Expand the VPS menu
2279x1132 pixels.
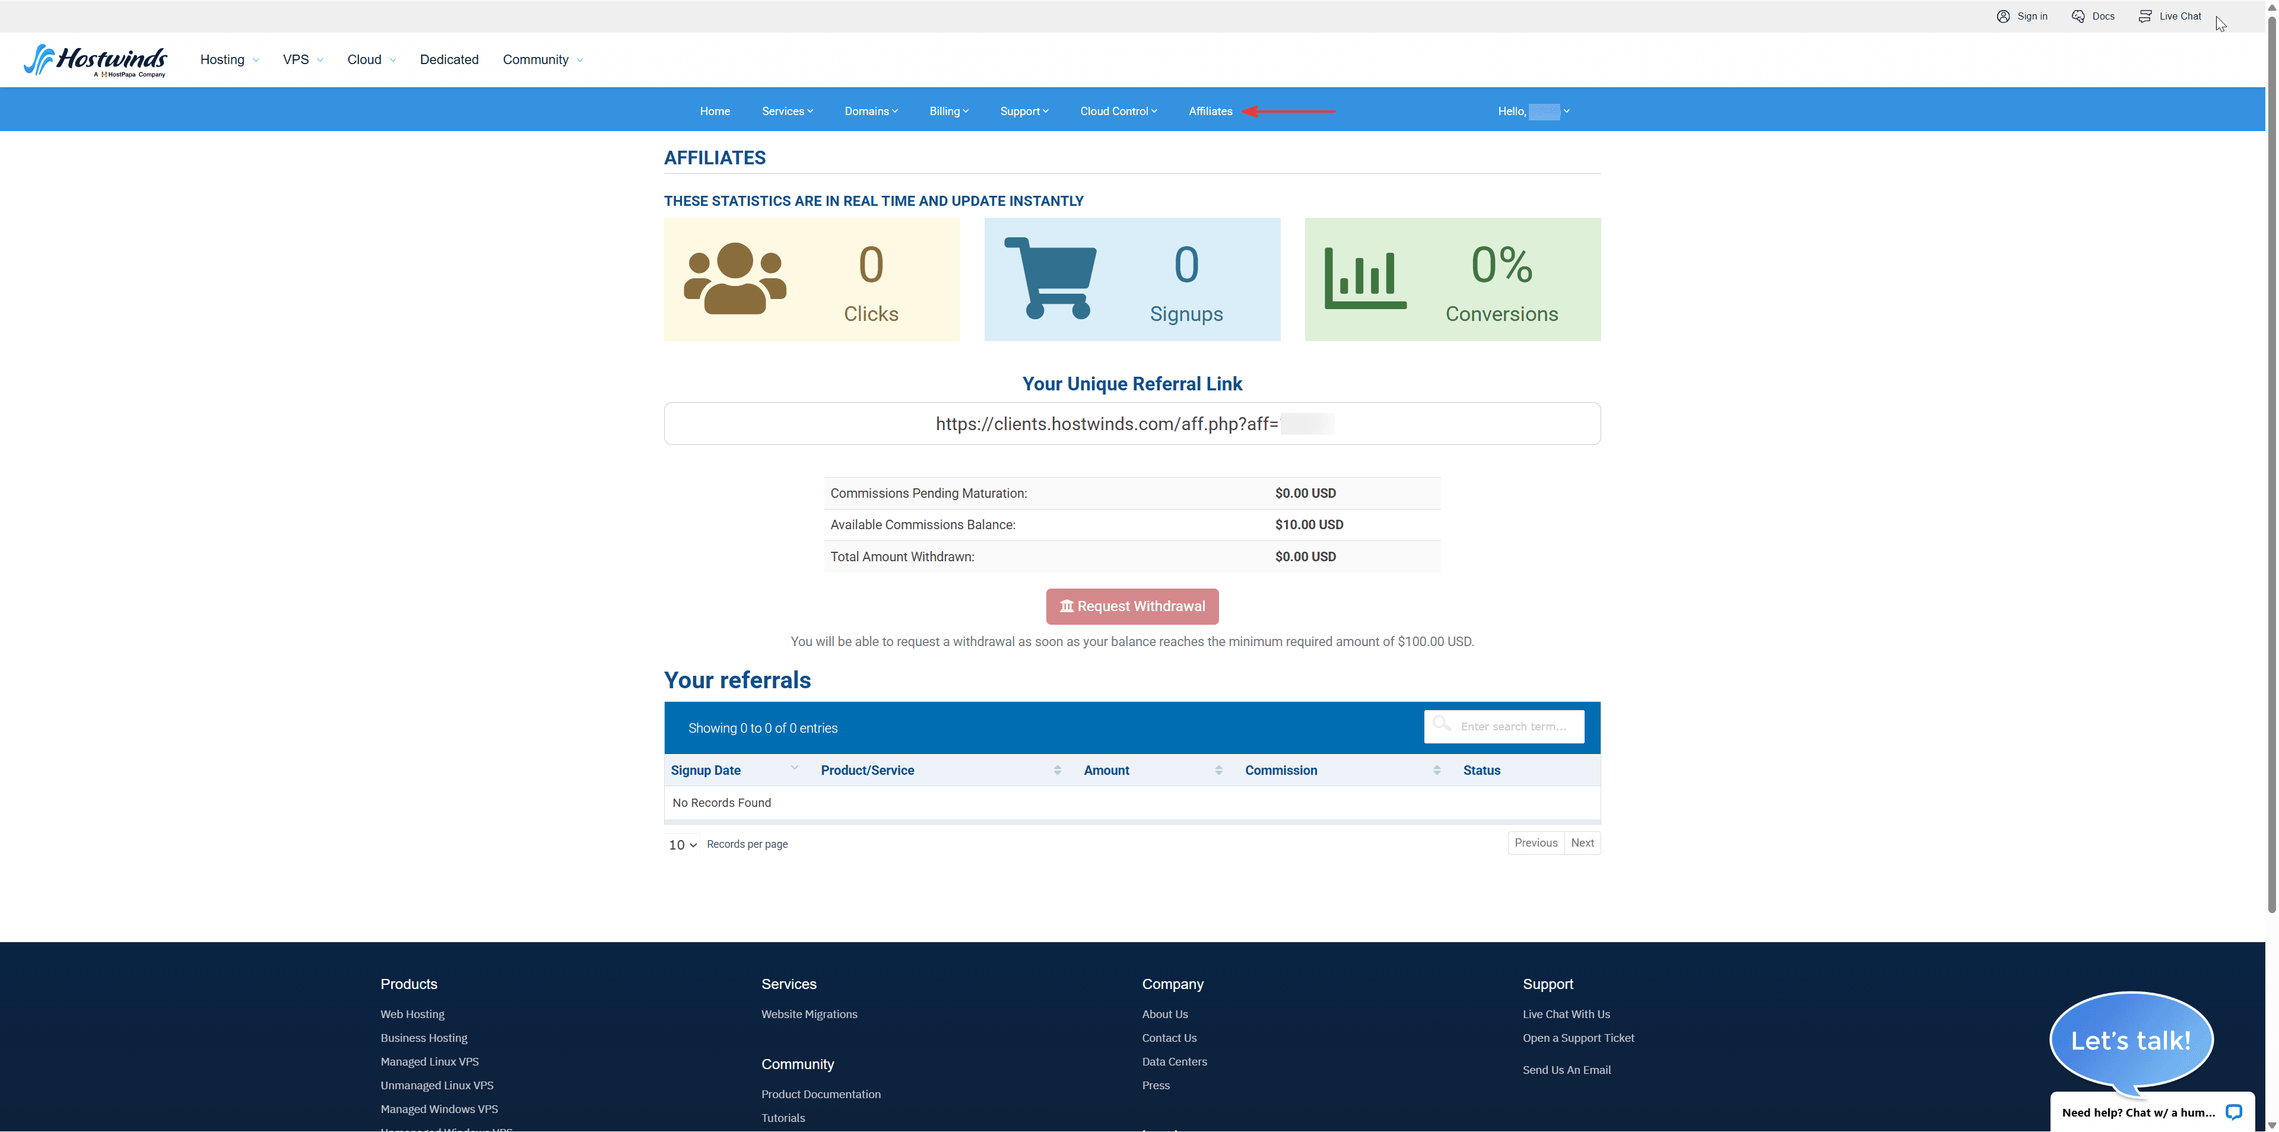303,59
